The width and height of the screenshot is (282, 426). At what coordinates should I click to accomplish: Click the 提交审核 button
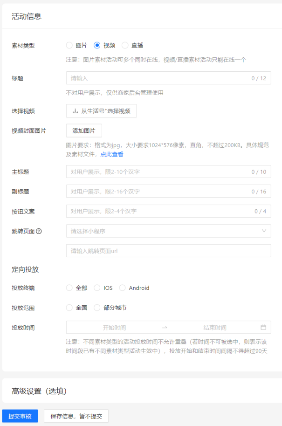click(x=20, y=416)
